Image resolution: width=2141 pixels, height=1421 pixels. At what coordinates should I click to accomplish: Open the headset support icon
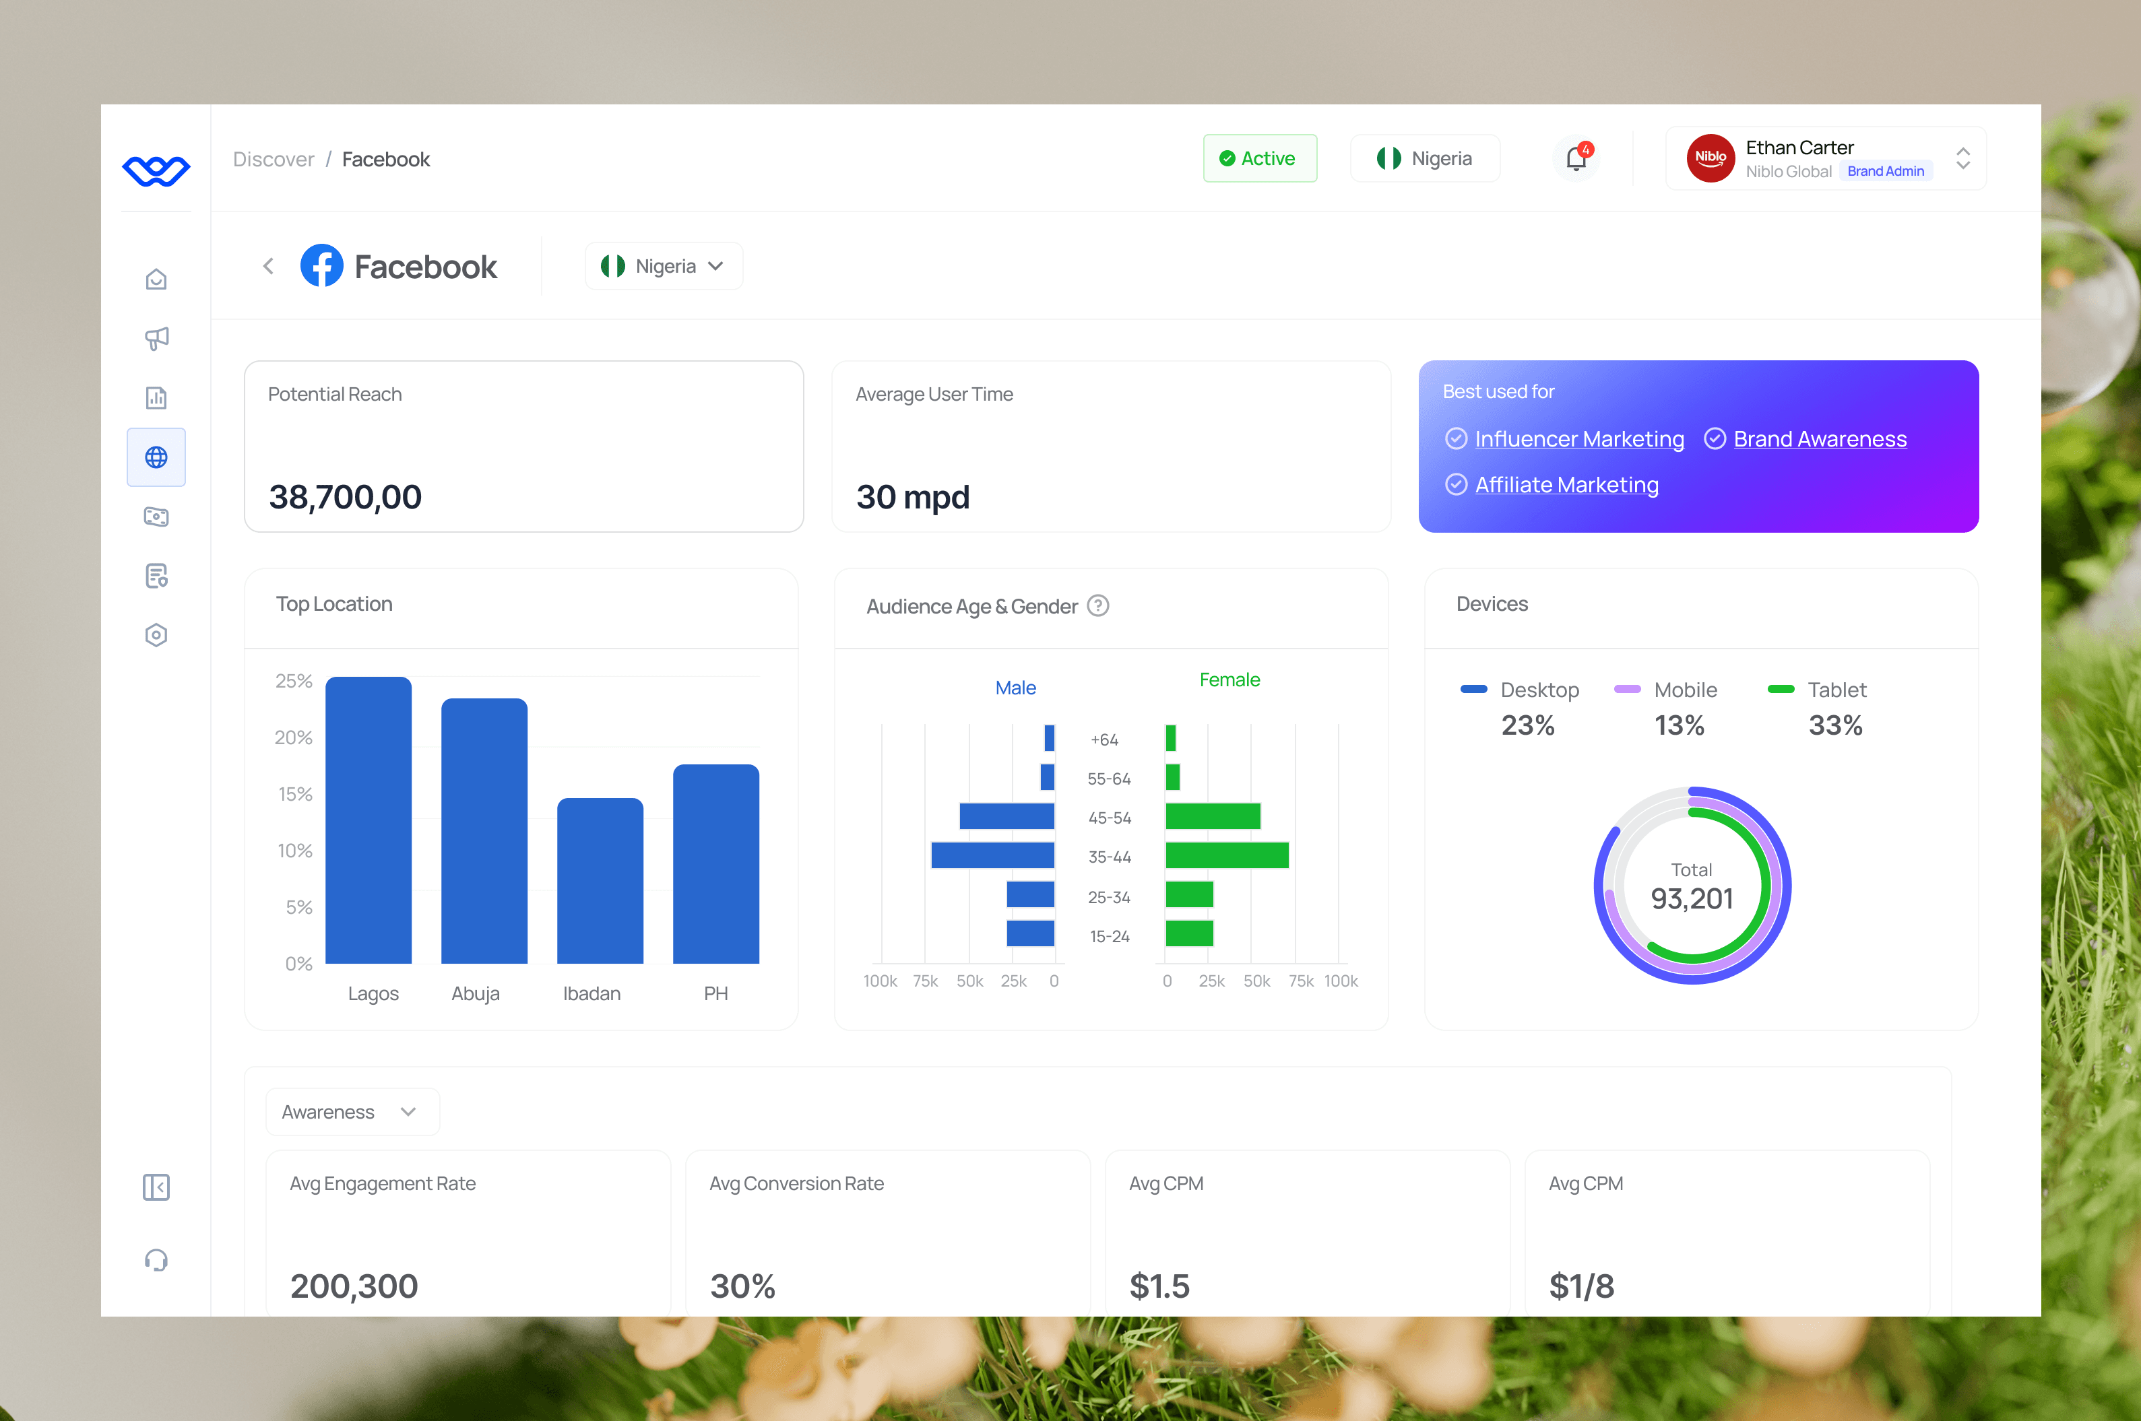click(156, 1259)
